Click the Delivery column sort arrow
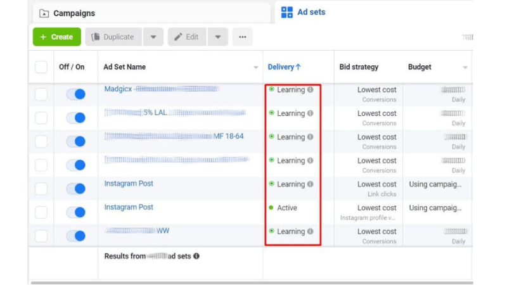Viewport: 507px width, 285px height. 298,67
